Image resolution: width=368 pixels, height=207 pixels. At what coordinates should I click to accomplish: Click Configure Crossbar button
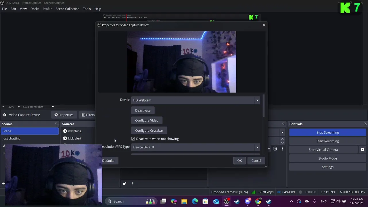[149, 131]
